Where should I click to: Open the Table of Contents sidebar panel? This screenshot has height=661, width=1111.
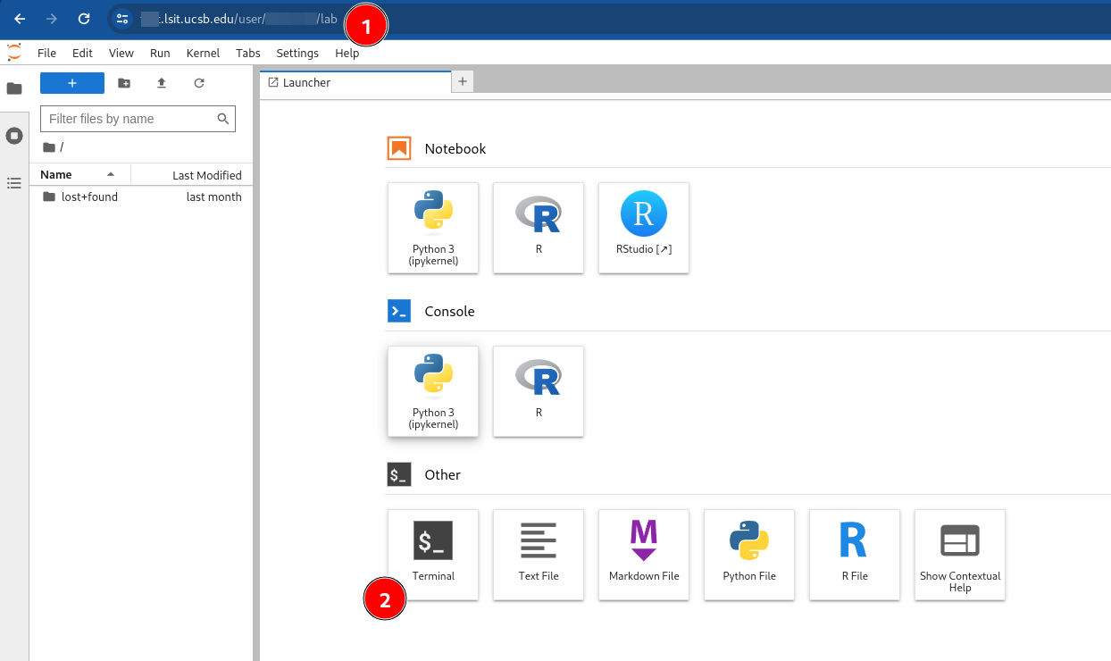(14, 183)
